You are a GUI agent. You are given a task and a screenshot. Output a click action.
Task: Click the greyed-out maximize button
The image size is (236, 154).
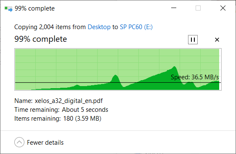coord(198,8)
